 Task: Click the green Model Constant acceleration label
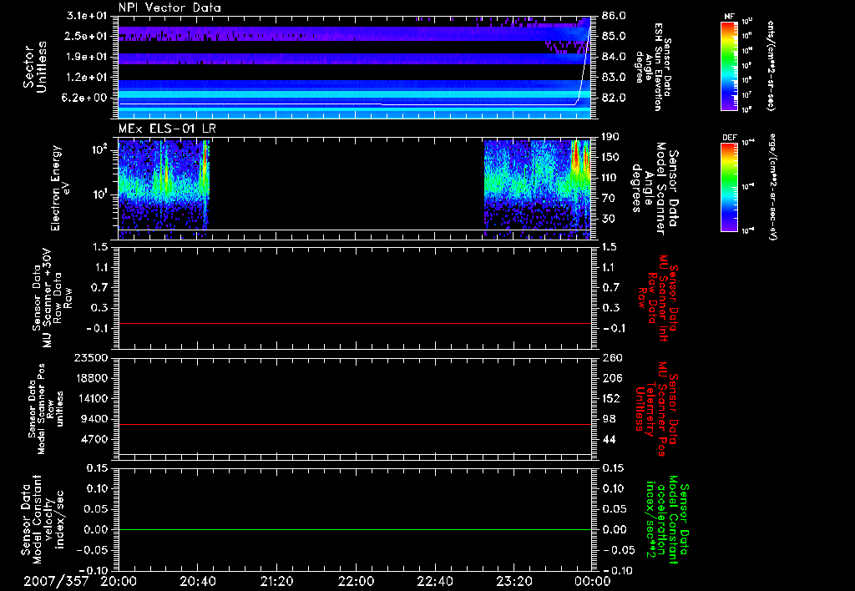(x=668, y=522)
